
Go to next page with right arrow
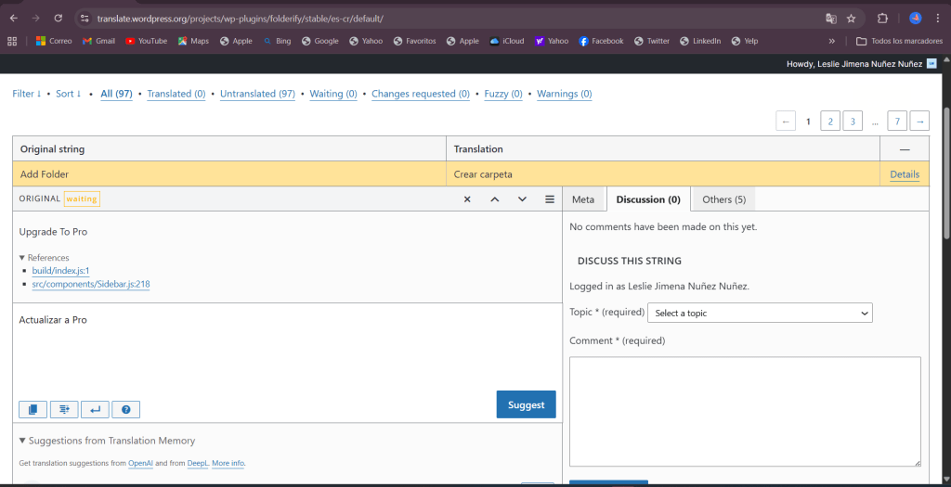(919, 121)
